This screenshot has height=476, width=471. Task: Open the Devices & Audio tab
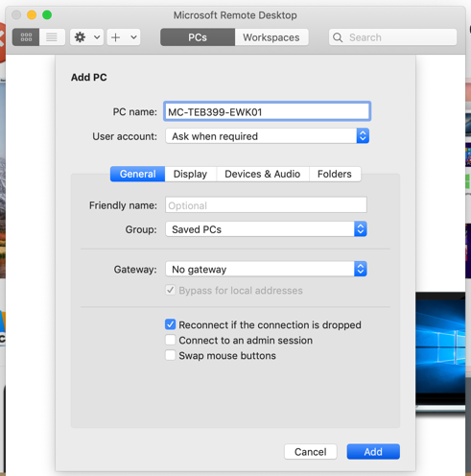(x=263, y=174)
